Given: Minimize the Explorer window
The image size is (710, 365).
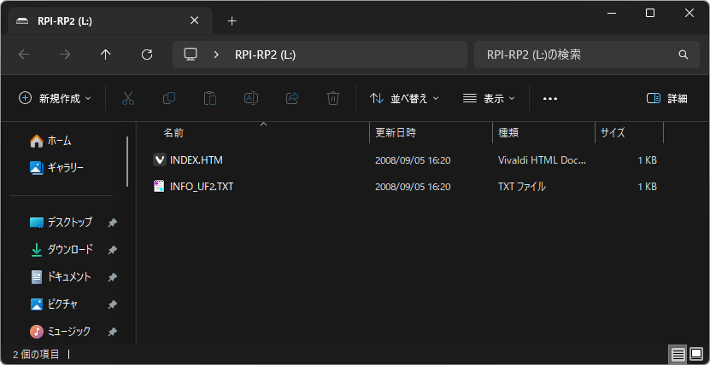Looking at the screenshot, I should tap(611, 13).
